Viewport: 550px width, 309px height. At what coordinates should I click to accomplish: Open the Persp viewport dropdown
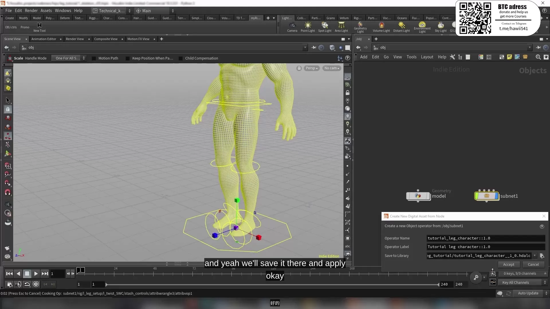pos(311,68)
